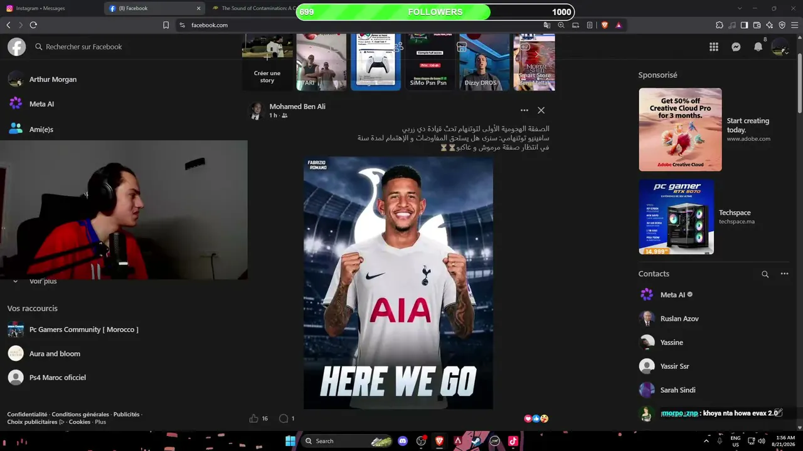Open the Here We Go post image
Image resolution: width=803 pixels, height=451 pixels.
(398, 283)
